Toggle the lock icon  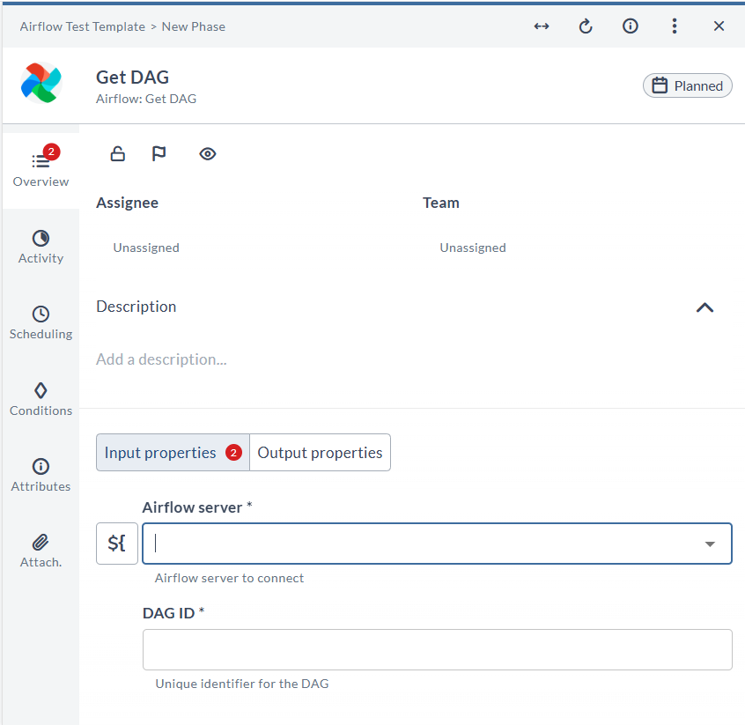click(x=117, y=154)
